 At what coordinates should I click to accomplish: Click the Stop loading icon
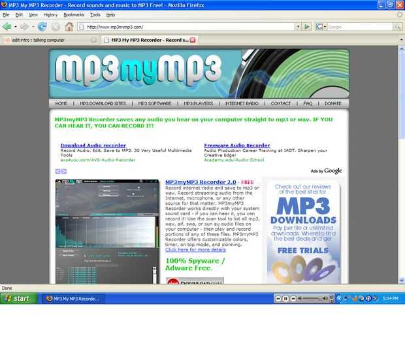click(56, 27)
